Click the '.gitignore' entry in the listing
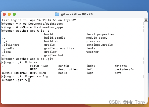The image size is (149, 107). [11, 45]
